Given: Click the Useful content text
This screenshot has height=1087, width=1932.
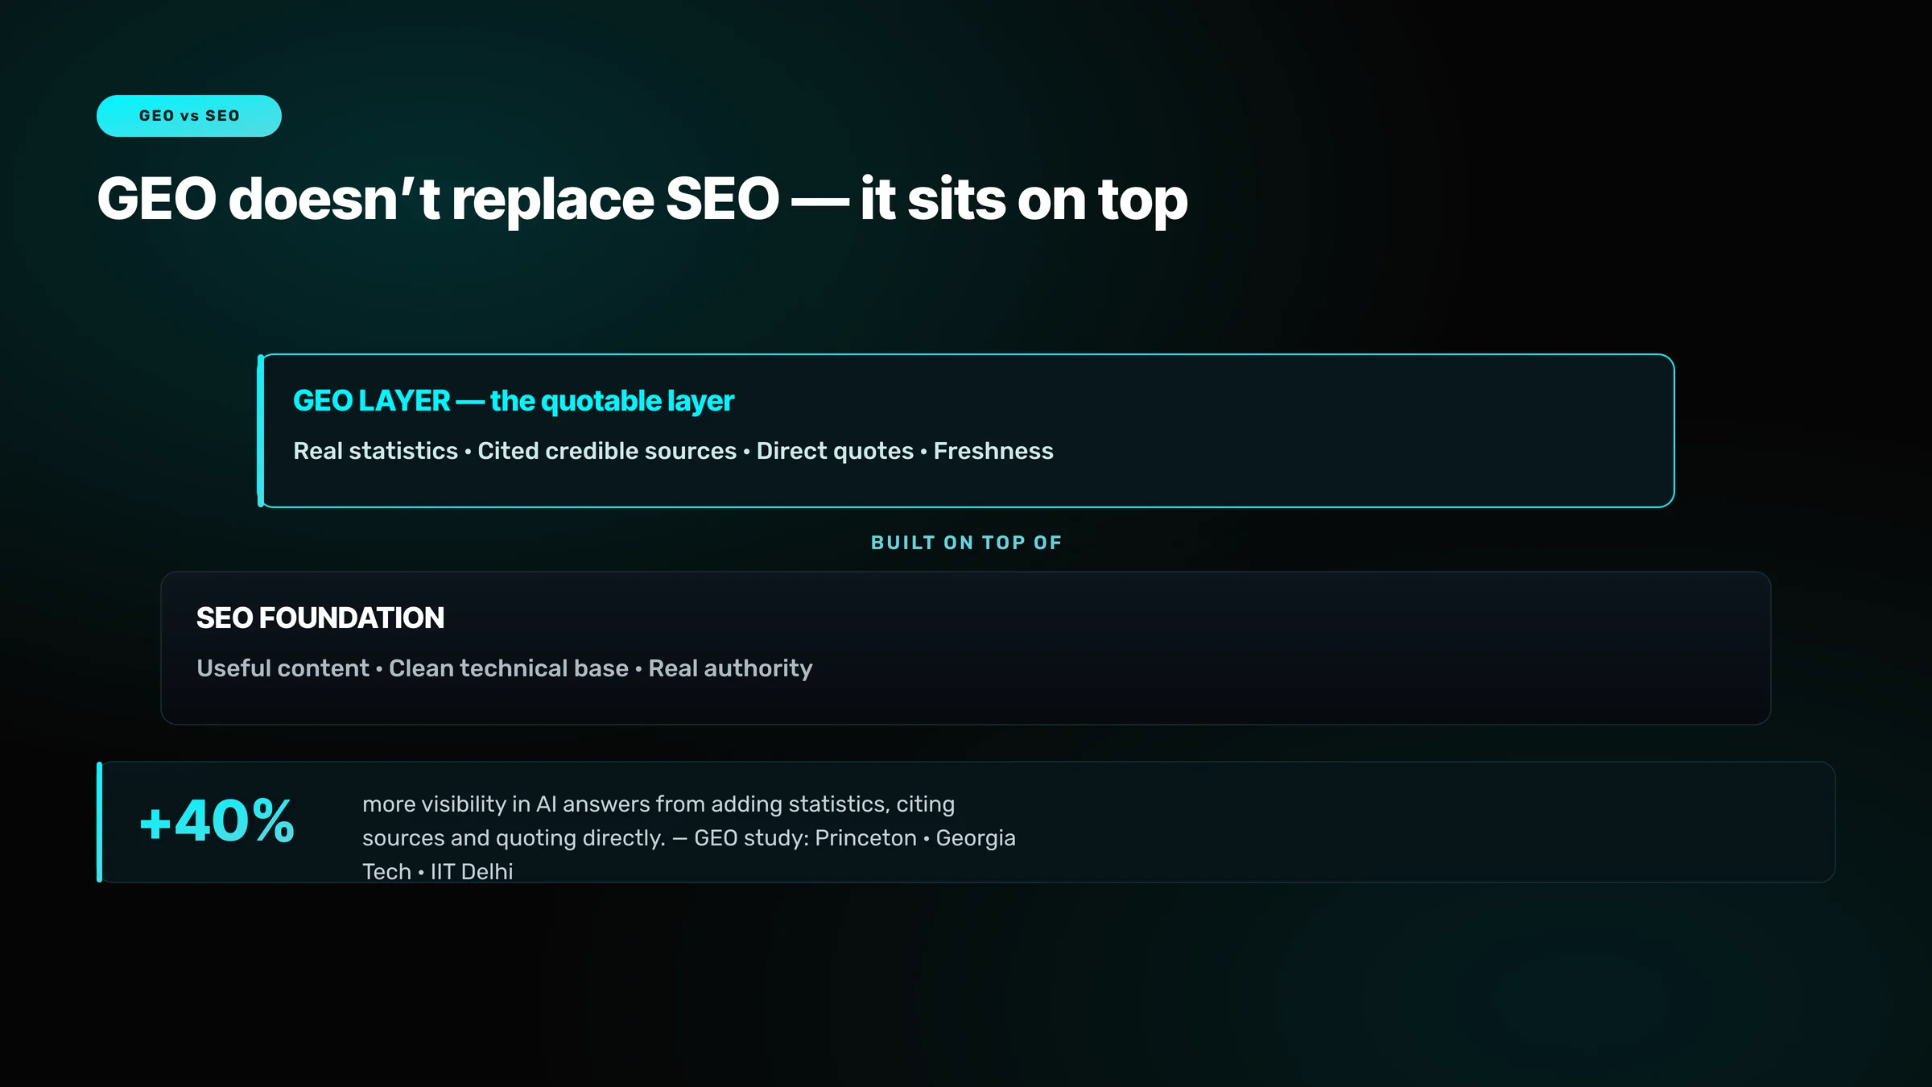Looking at the screenshot, I should pos(283,668).
